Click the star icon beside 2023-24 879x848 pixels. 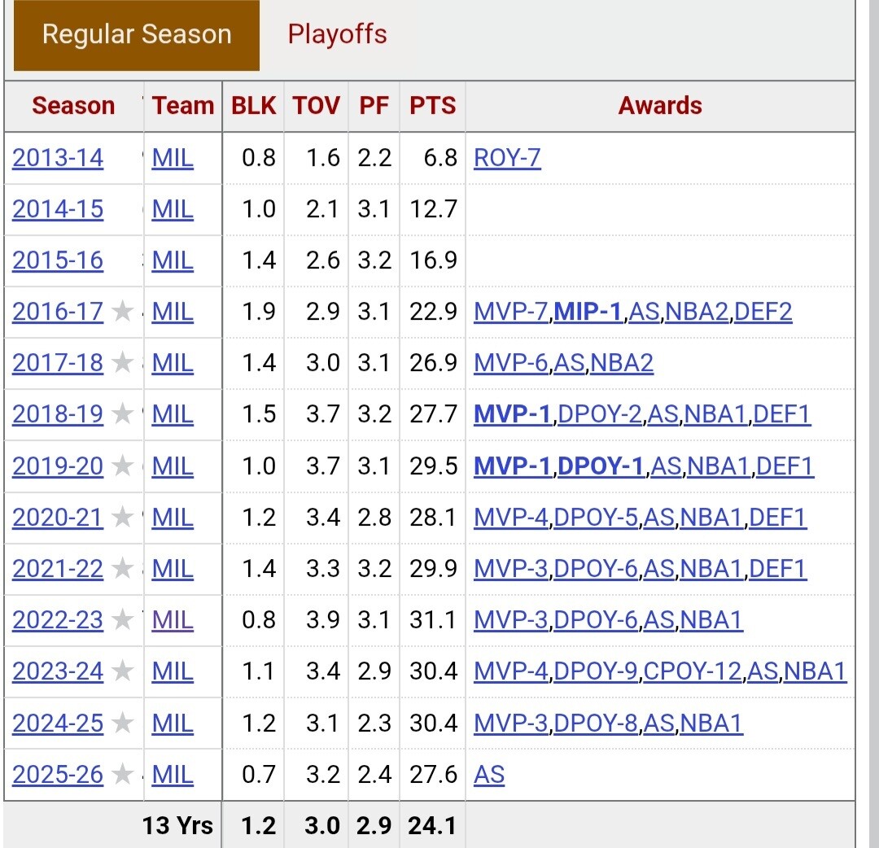(x=122, y=671)
